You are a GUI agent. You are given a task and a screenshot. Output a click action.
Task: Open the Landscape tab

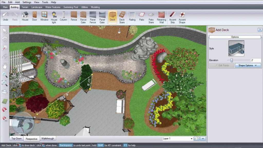pyautogui.click(x=37, y=7)
